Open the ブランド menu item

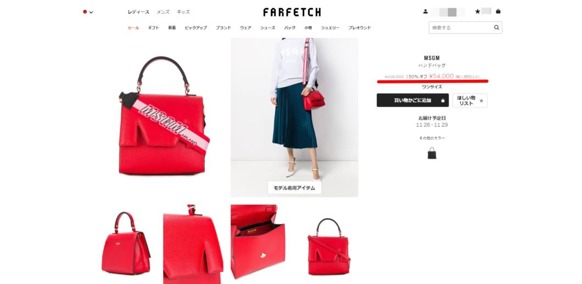pos(223,28)
